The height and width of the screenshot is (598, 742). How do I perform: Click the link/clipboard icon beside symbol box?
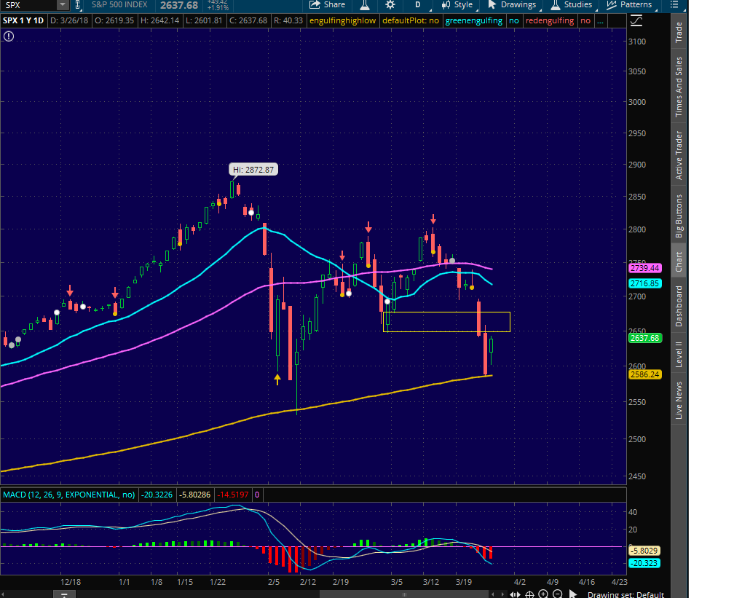coord(78,5)
